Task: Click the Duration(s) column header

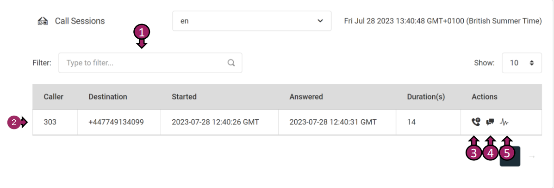Action: 426,97
